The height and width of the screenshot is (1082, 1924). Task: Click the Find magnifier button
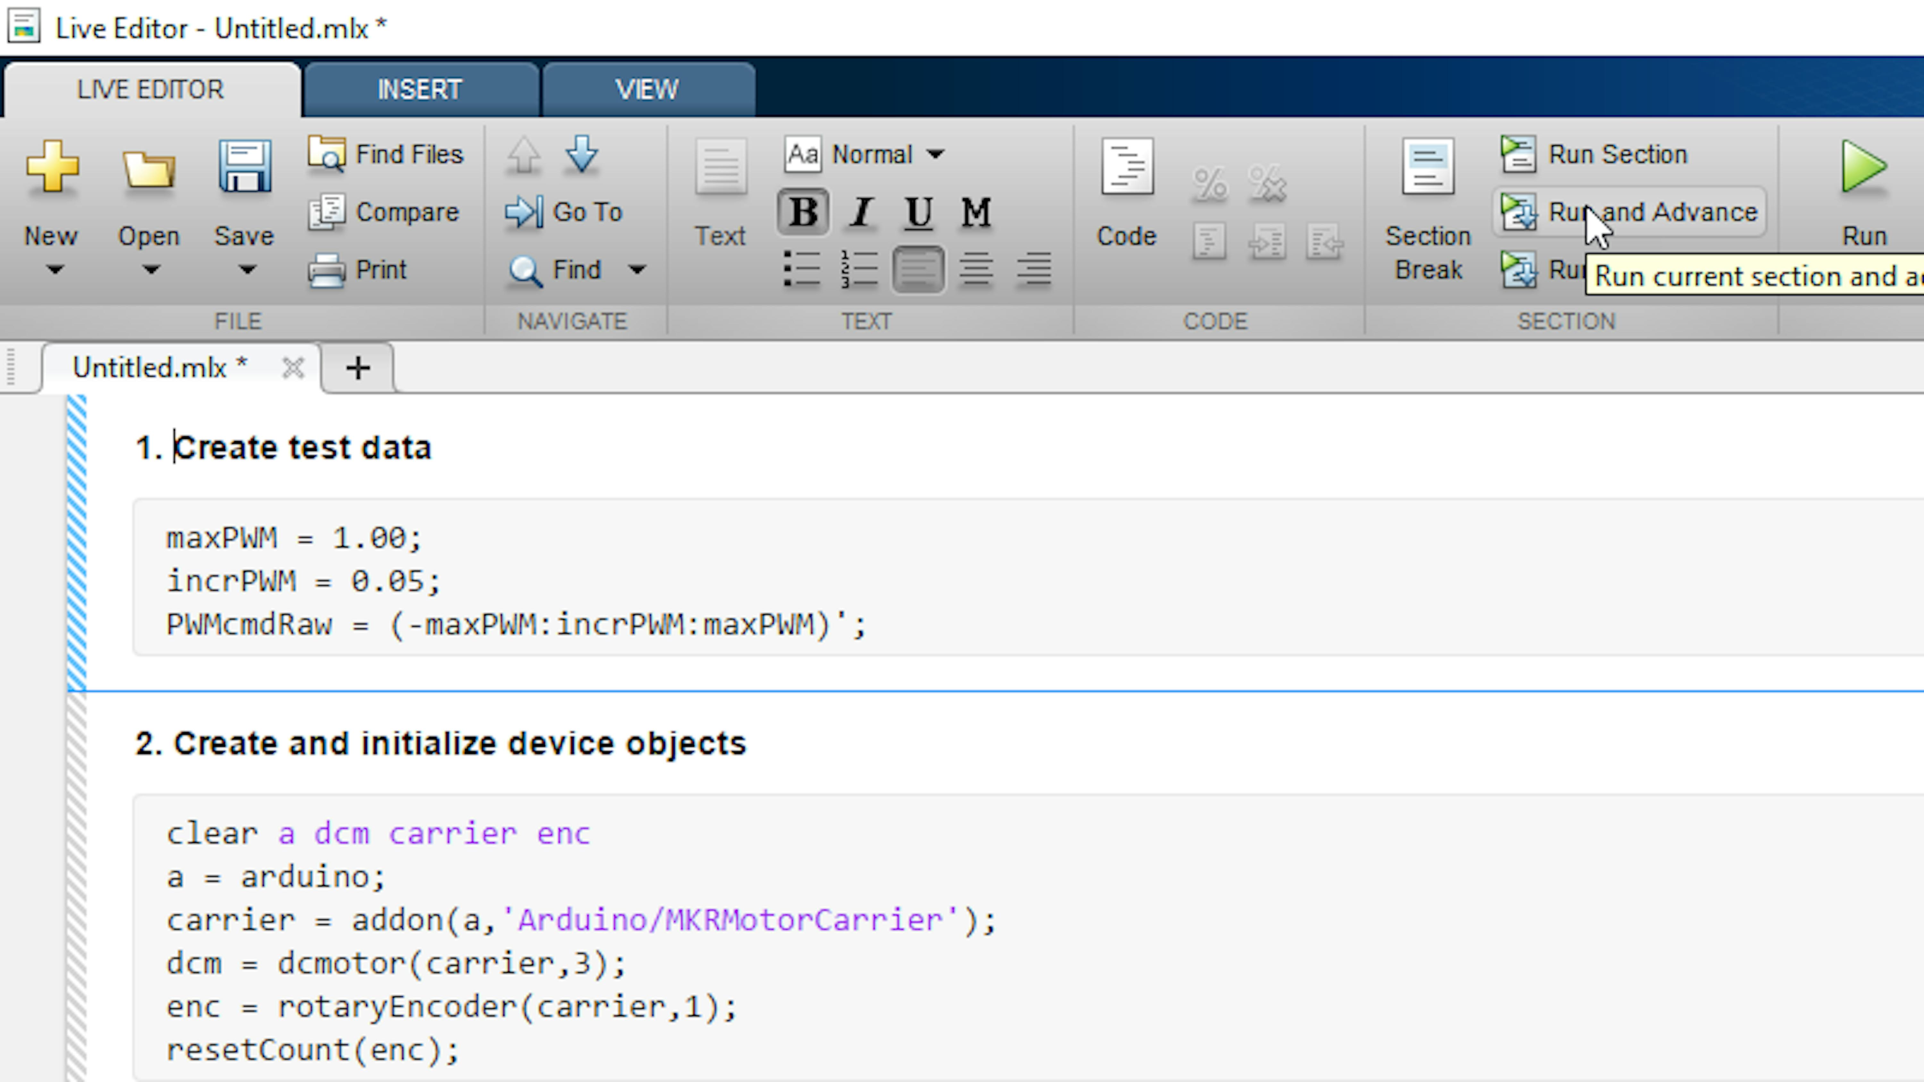click(555, 270)
